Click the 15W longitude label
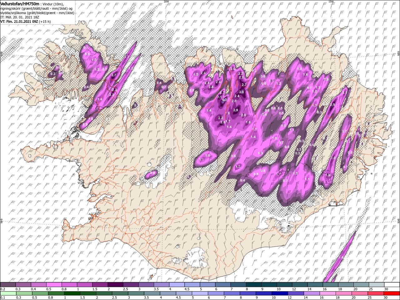This screenshot has width=400, height=300. click(x=331, y=2)
